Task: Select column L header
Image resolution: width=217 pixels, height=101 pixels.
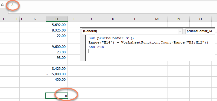Action: coord(135,19)
